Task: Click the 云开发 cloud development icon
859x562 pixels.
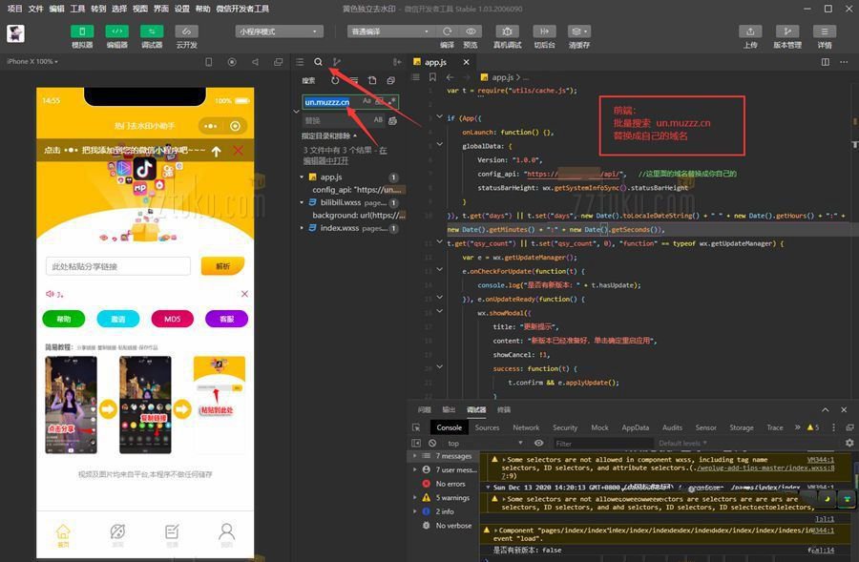Action: [186, 31]
